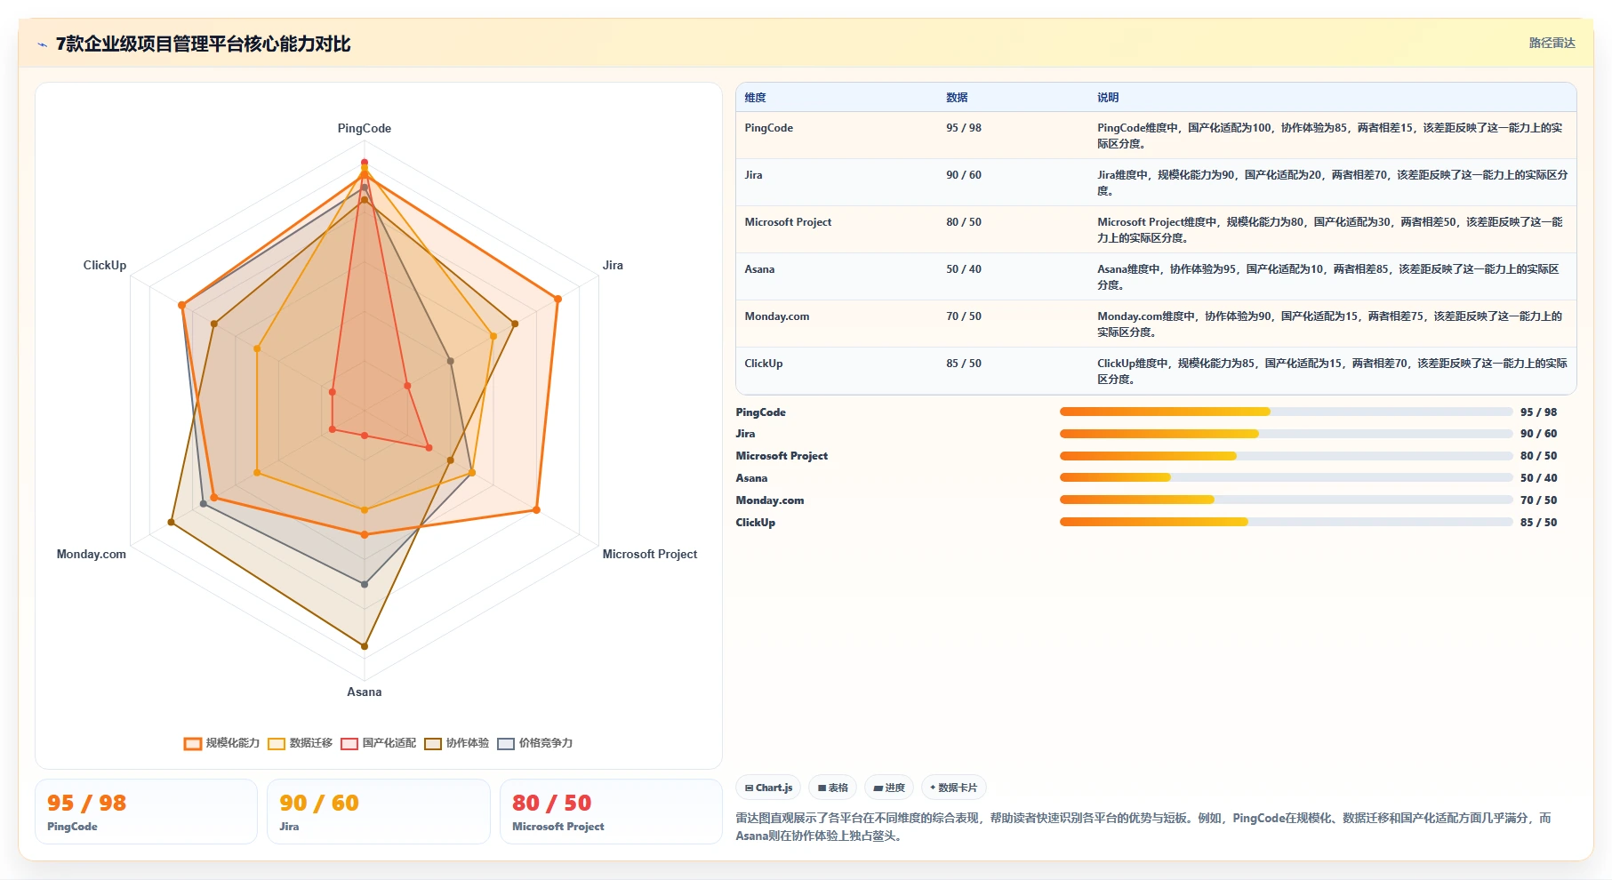
Task: Click the 数据 table column header
Action: tap(957, 98)
